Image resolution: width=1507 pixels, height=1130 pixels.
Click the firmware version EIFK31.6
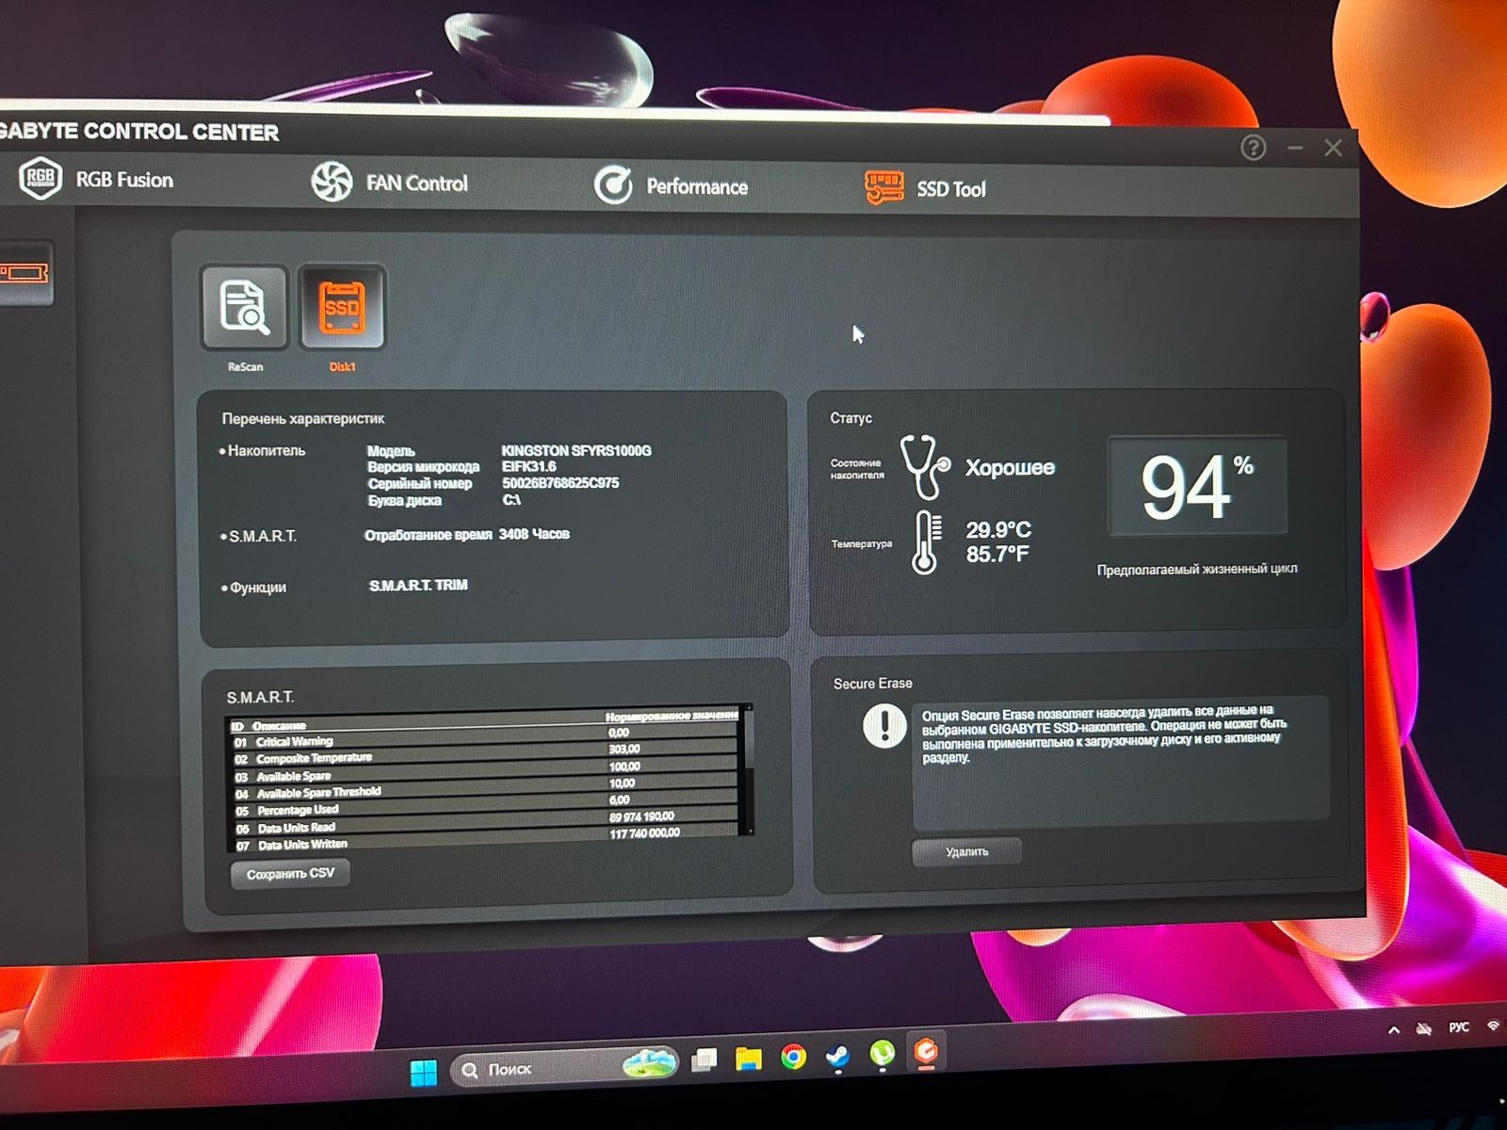pyautogui.click(x=529, y=467)
